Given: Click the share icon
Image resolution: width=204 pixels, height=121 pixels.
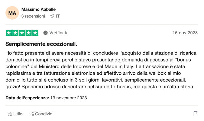Looking at the screenshot, I should pos(32,114).
